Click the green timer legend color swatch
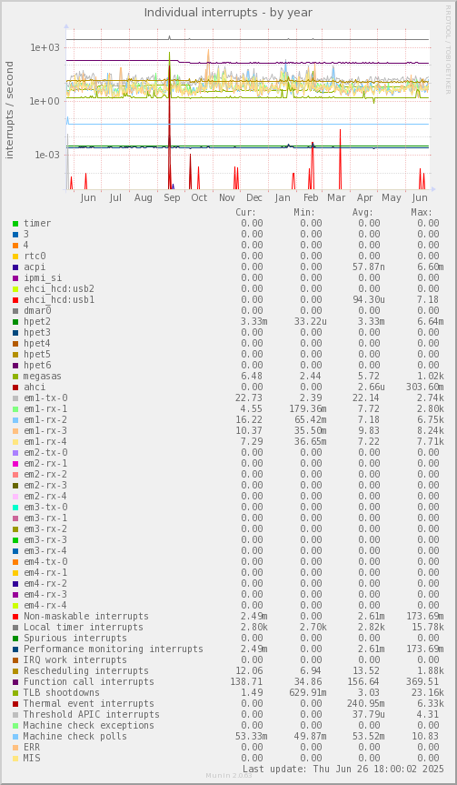This screenshot has width=457, height=785. tap(15, 223)
